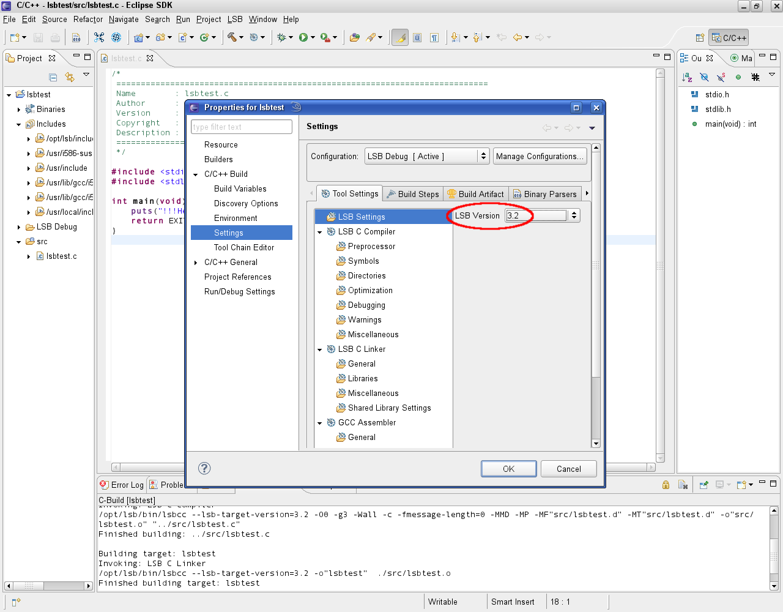The height and width of the screenshot is (612, 783).
Task: Click Manage Configurations button
Action: tap(540, 156)
